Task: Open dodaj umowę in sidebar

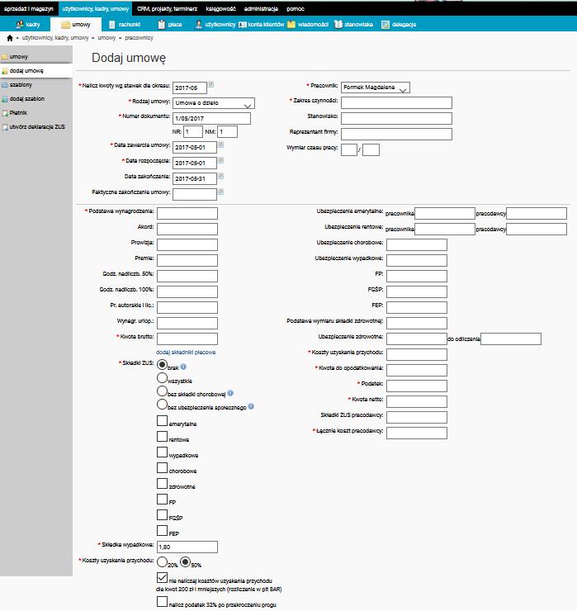Action: (x=36, y=71)
